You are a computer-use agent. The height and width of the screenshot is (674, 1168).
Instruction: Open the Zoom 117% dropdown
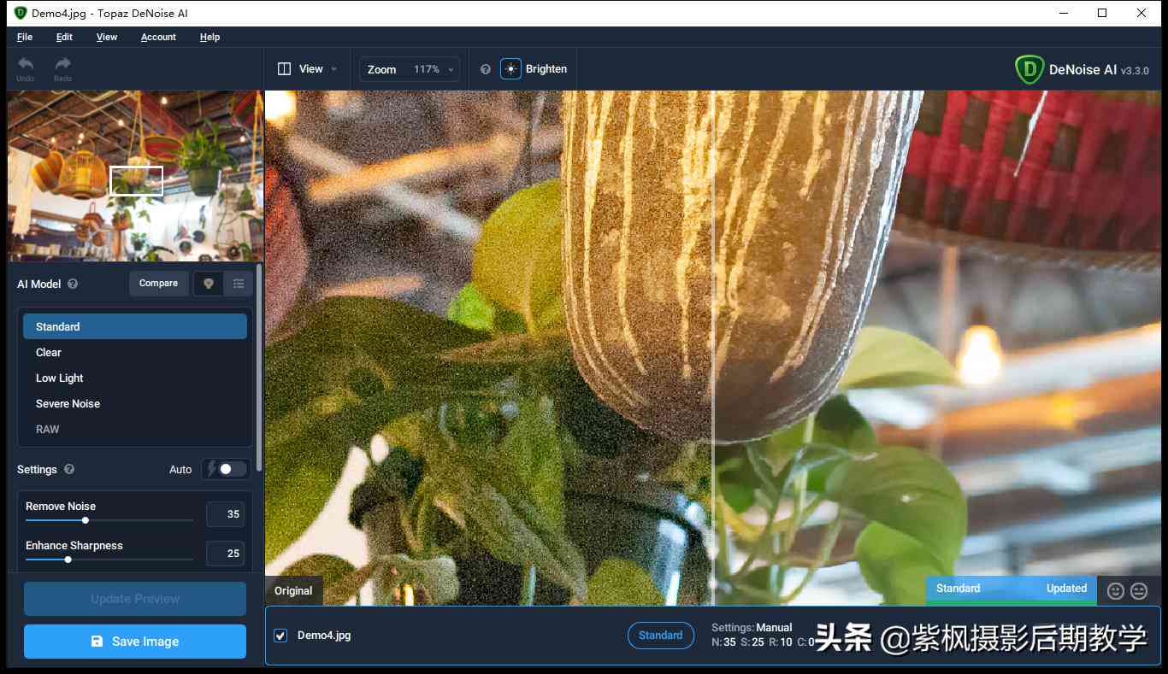(410, 69)
